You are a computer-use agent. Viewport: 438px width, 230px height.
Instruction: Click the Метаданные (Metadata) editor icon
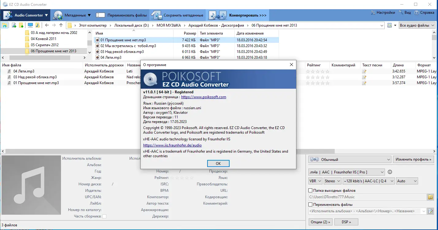tap(57, 15)
